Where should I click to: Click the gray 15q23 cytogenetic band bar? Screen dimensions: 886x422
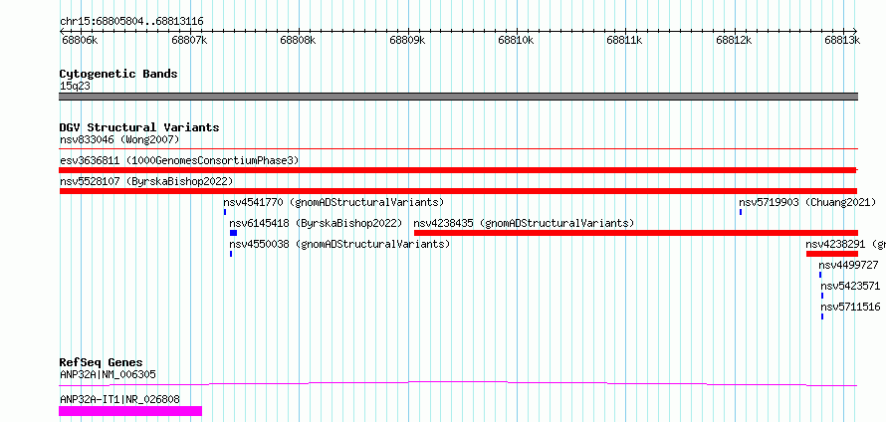[x=458, y=97]
